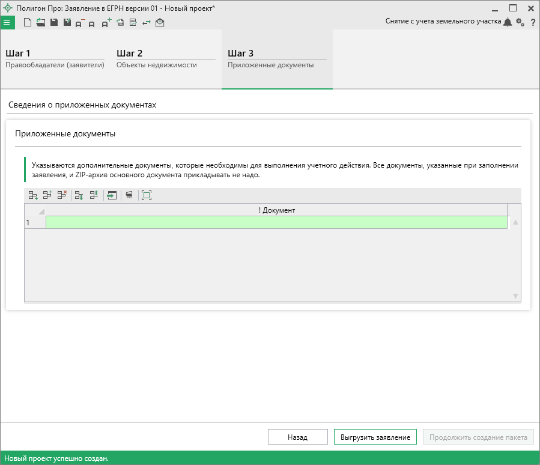
Task: Click the open project folder icon
Action: [x=40, y=23]
